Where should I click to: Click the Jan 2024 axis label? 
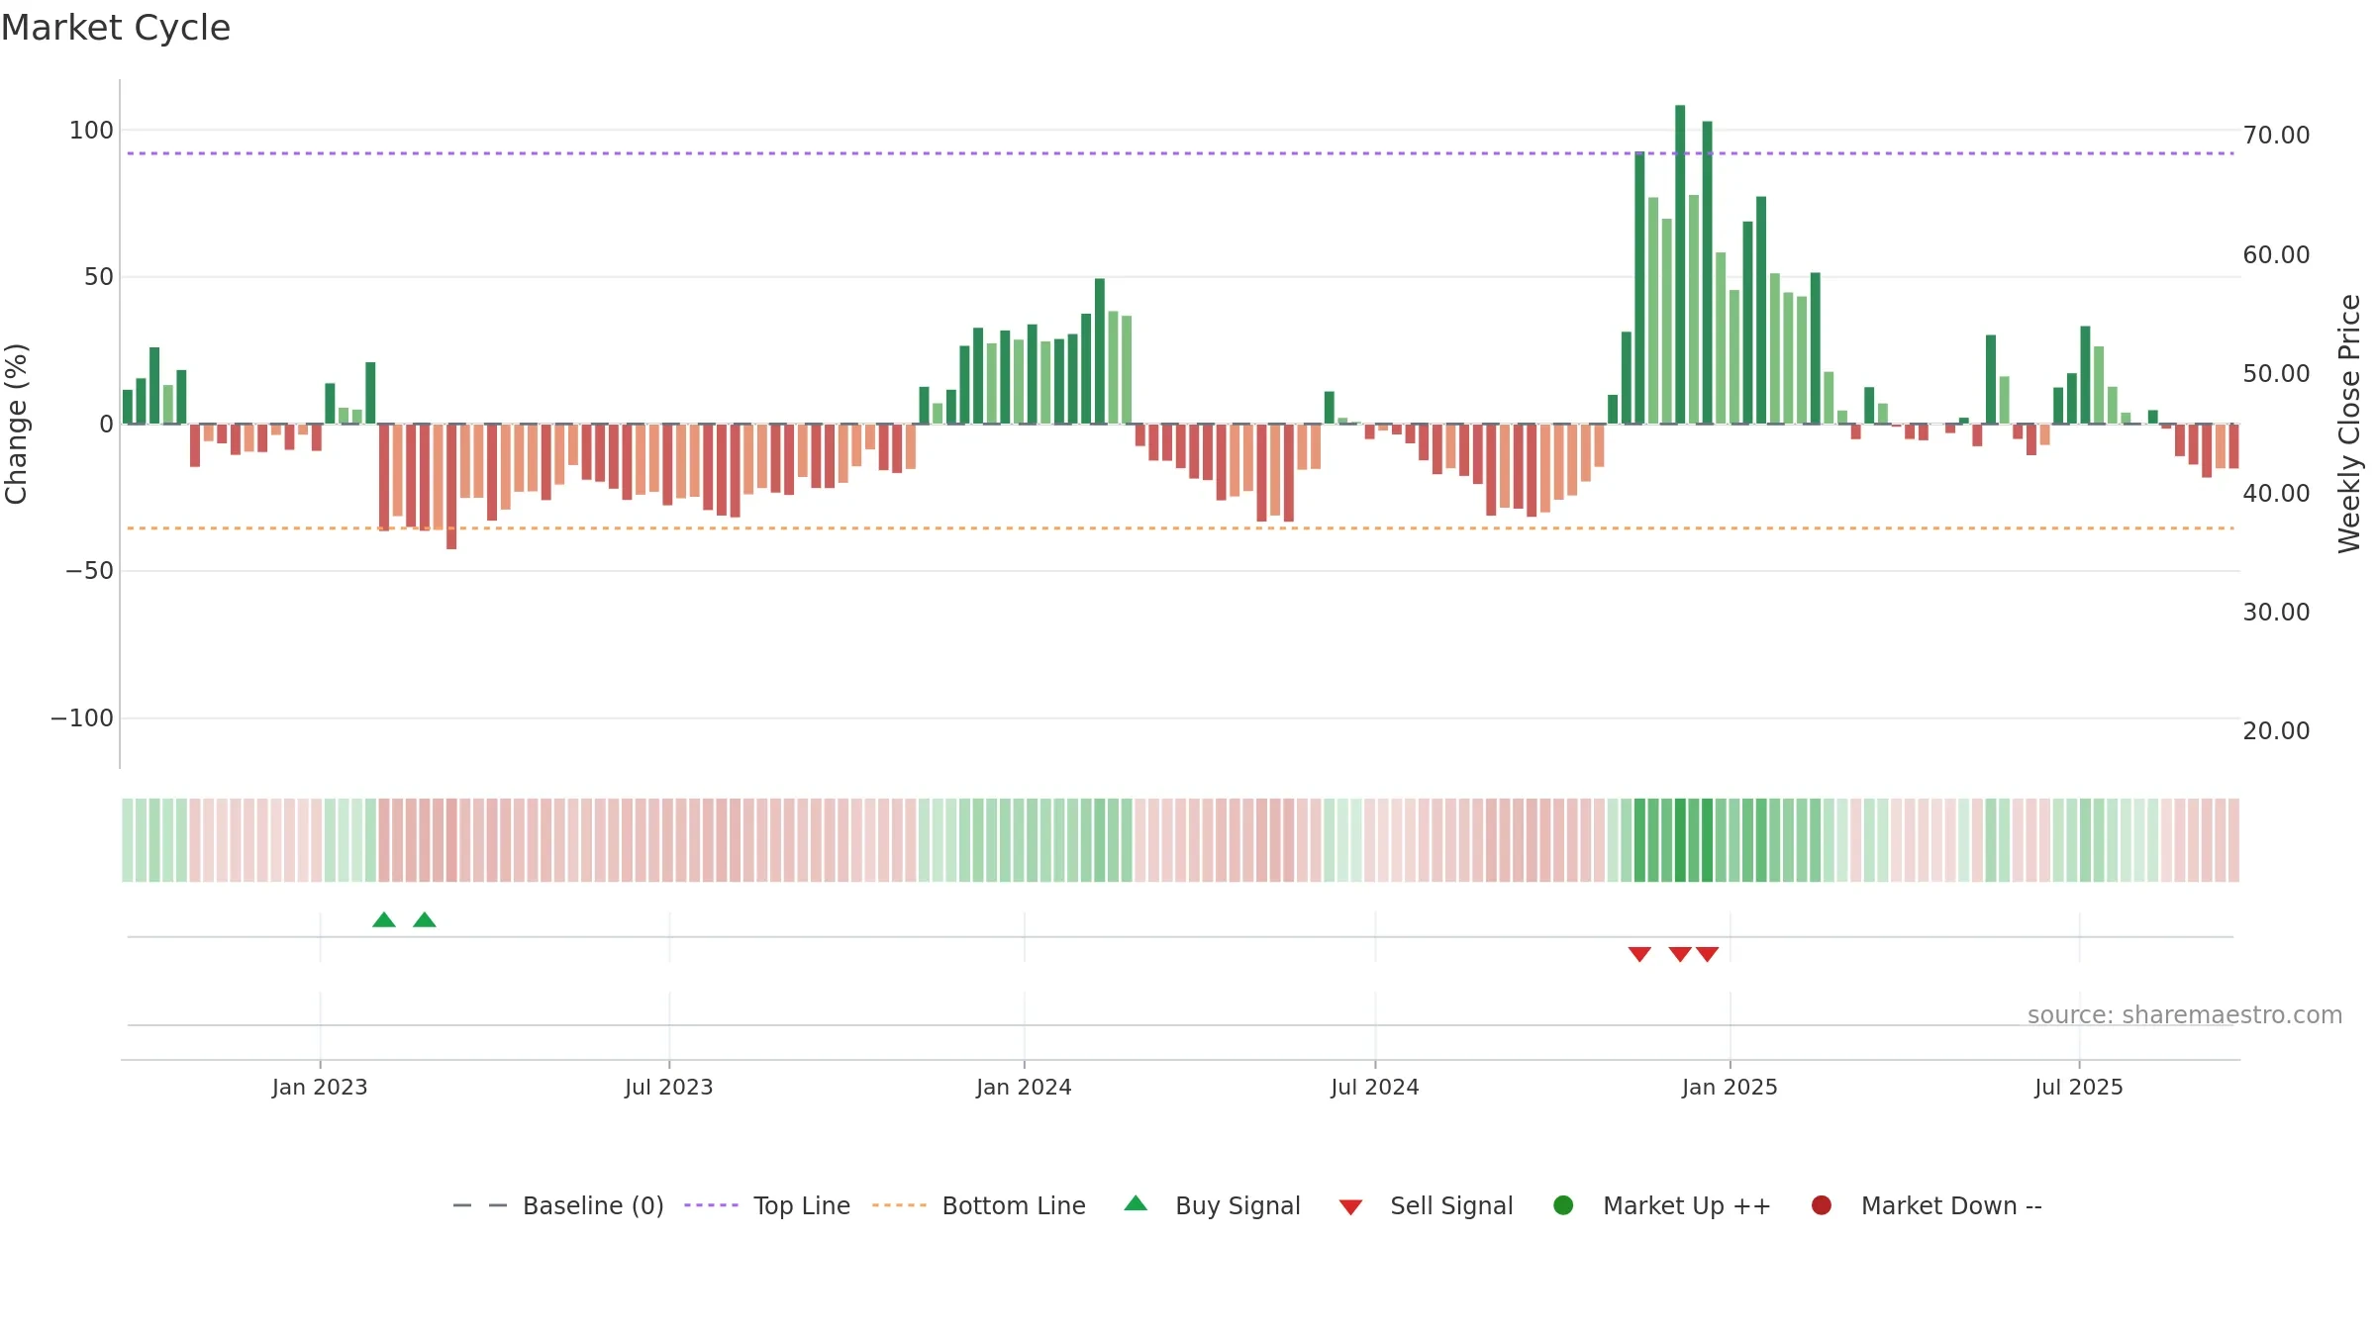(x=1024, y=1088)
